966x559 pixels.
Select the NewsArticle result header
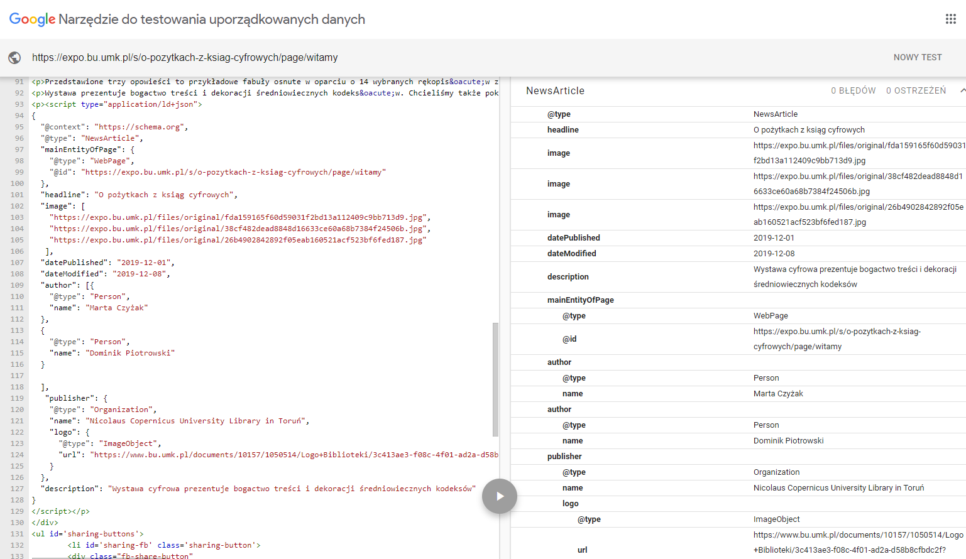click(x=555, y=90)
